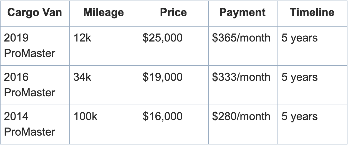
Task: Click the Price column header
Action: pos(173,13)
